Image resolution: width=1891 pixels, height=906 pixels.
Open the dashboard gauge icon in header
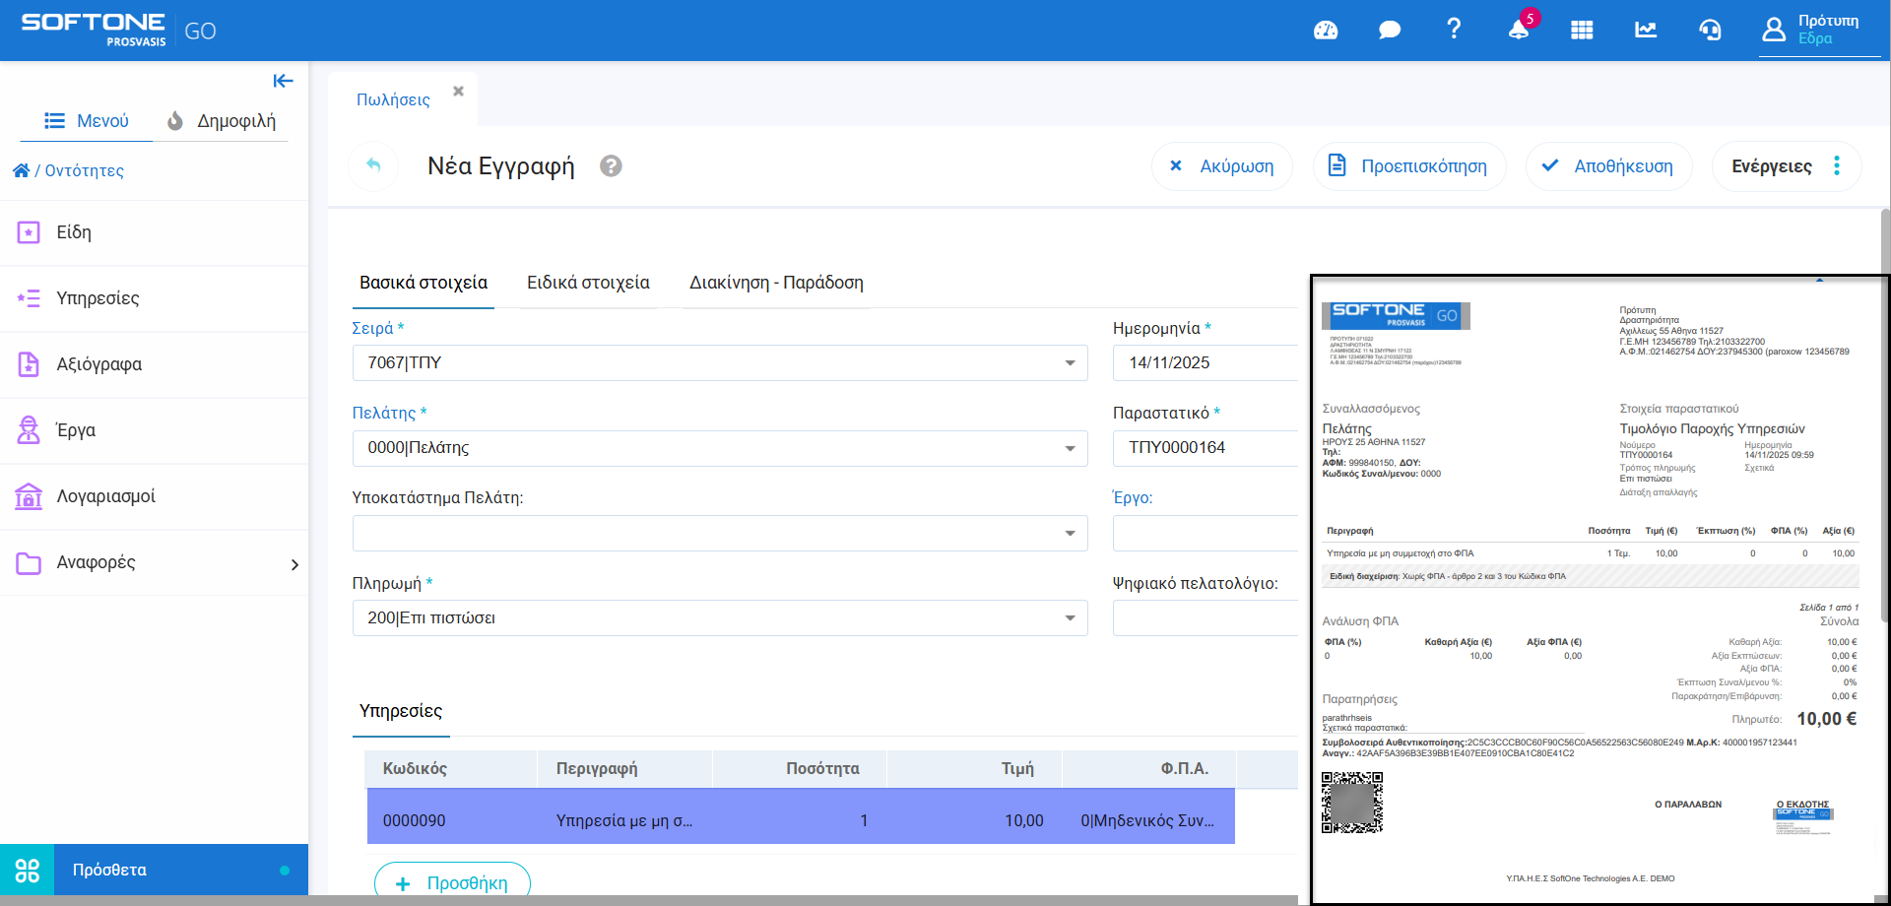pyautogui.click(x=1326, y=31)
